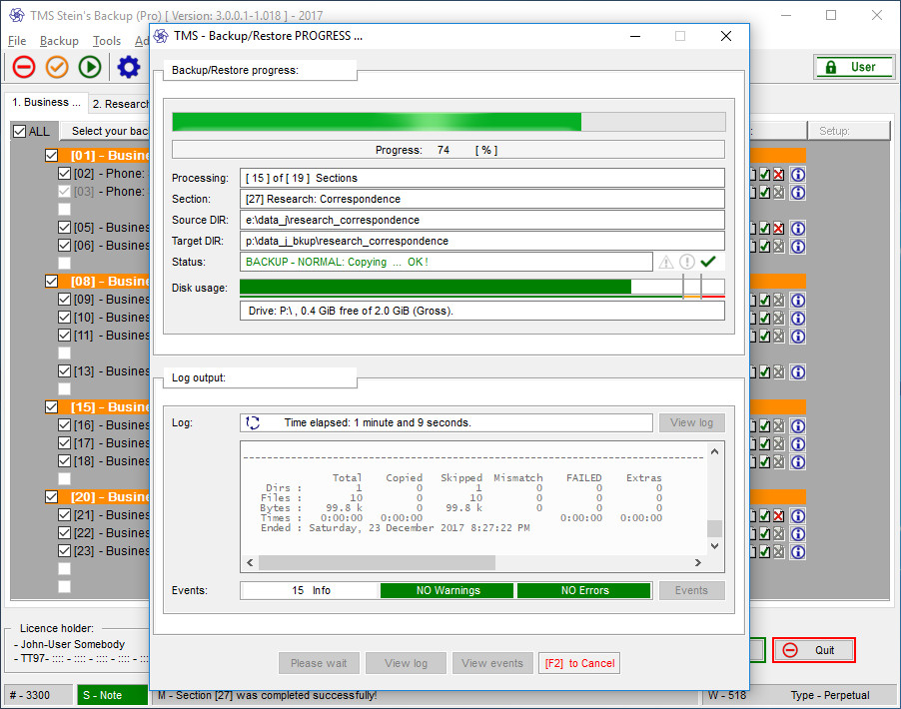The width and height of the screenshot is (901, 709).
Task: Uncheck the [05] Business checkbox
Action: tap(64, 228)
